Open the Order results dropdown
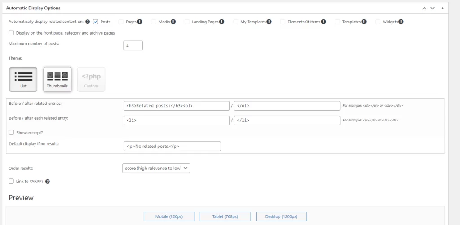Image resolution: width=460 pixels, height=225 pixels. coord(156,168)
